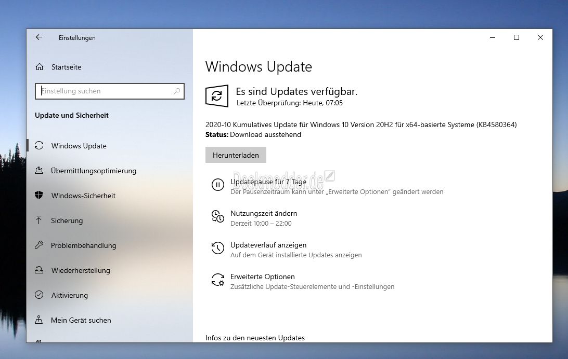Click the history icon for Updateverlauf
Image resolution: width=568 pixels, height=359 pixels.
[x=218, y=248]
